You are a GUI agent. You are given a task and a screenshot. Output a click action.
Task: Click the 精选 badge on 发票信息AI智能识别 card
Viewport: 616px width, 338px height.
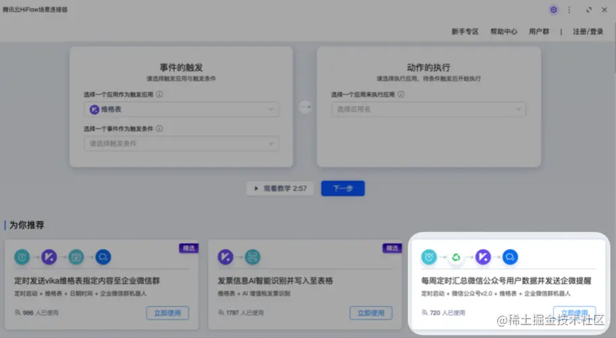pyautogui.click(x=392, y=248)
